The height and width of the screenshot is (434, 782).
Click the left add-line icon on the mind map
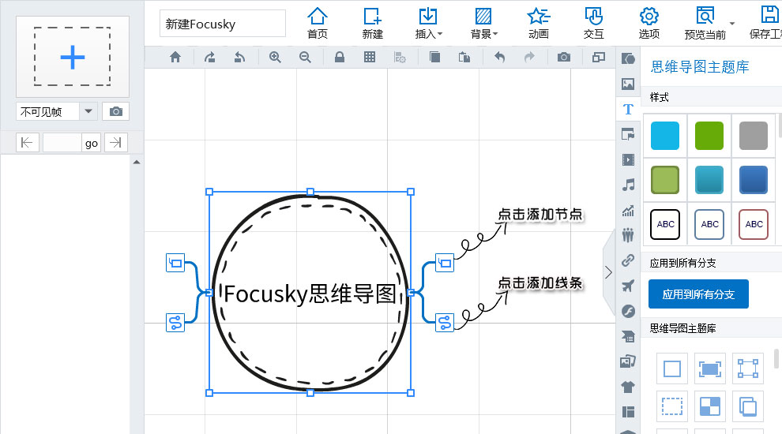click(175, 323)
